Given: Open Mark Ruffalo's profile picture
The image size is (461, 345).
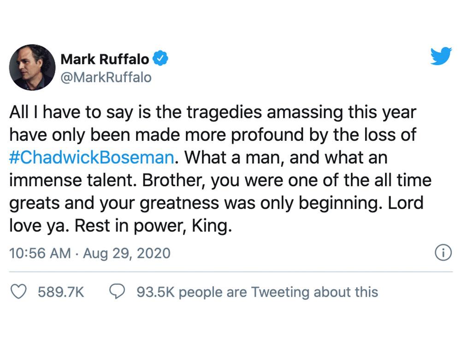Looking at the screenshot, I should (32, 64).
